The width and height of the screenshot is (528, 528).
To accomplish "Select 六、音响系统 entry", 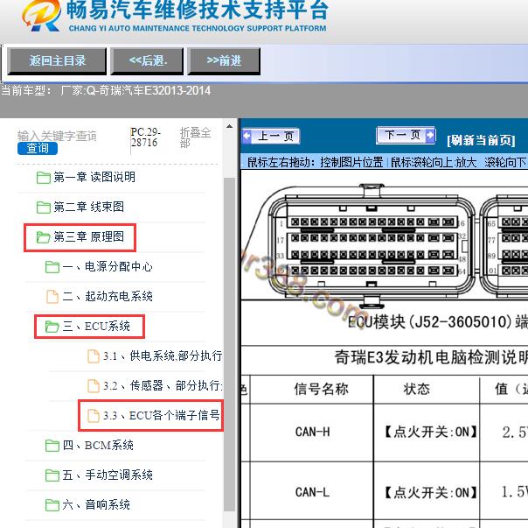I will pyautogui.click(x=96, y=504).
